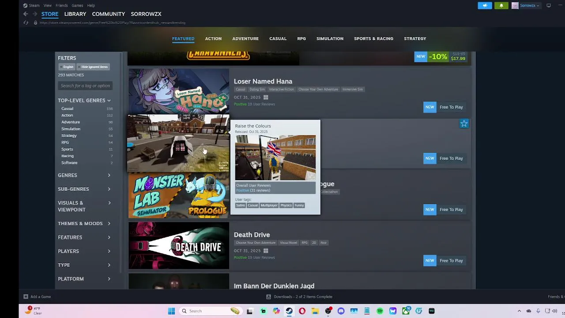The image size is (565, 318).
Task: Filter by Racing genre
Action: 68,156
